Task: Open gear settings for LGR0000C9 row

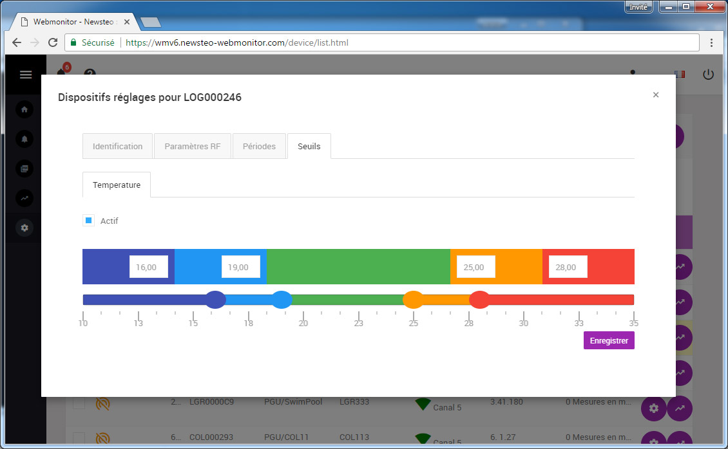Action: tap(653, 408)
